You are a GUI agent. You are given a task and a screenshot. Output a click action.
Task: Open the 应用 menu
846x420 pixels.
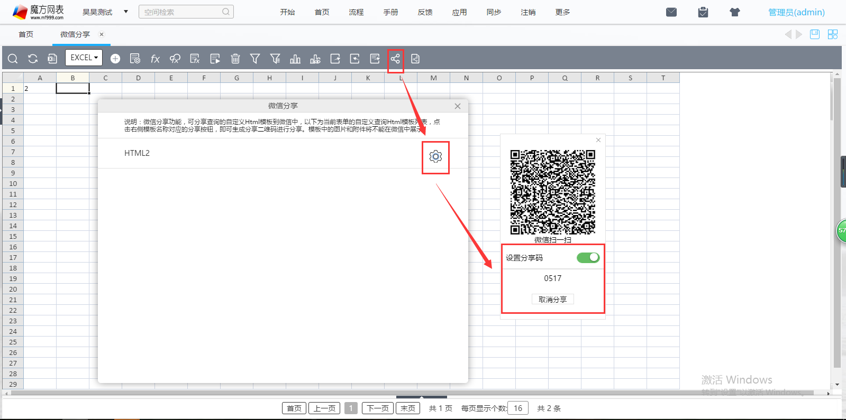coord(459,12)
